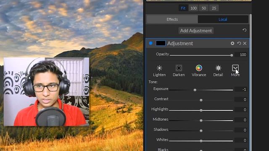Switch to the Local tab
The width and height of the screenshot is (269, 151).
tap(223, 19)
